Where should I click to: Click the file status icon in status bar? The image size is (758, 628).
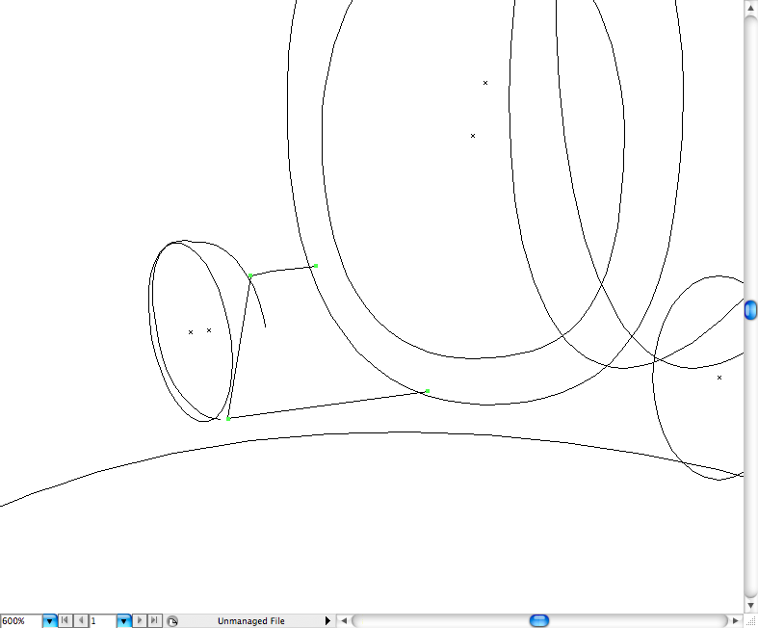point(172,621)
